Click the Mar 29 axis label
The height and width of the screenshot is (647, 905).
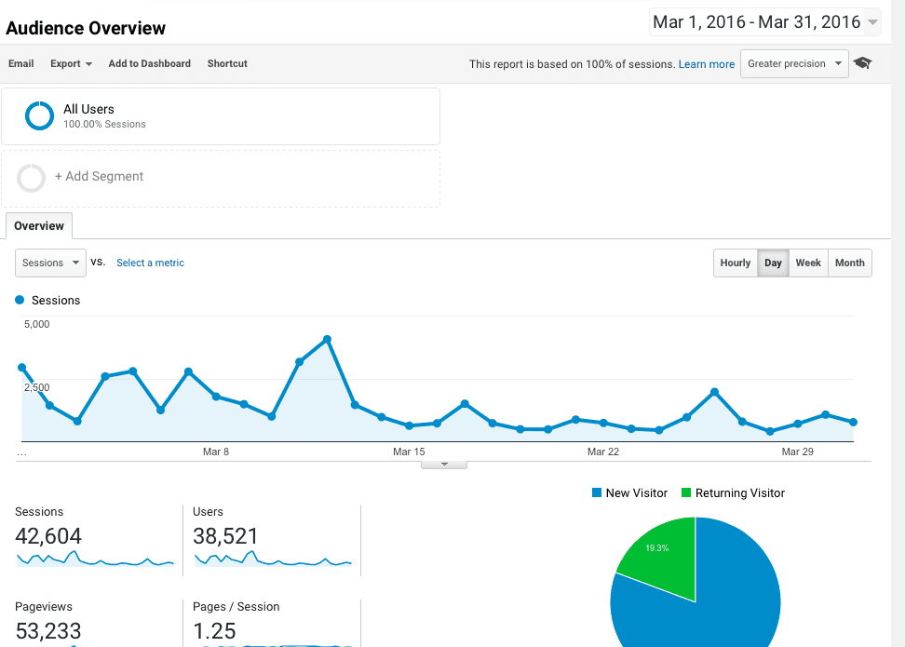tap(798, 452)
